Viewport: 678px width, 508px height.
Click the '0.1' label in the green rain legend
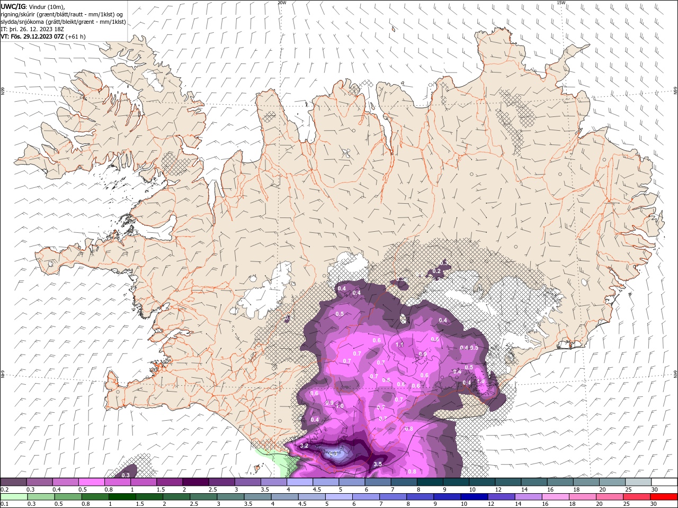pos(4,504)
